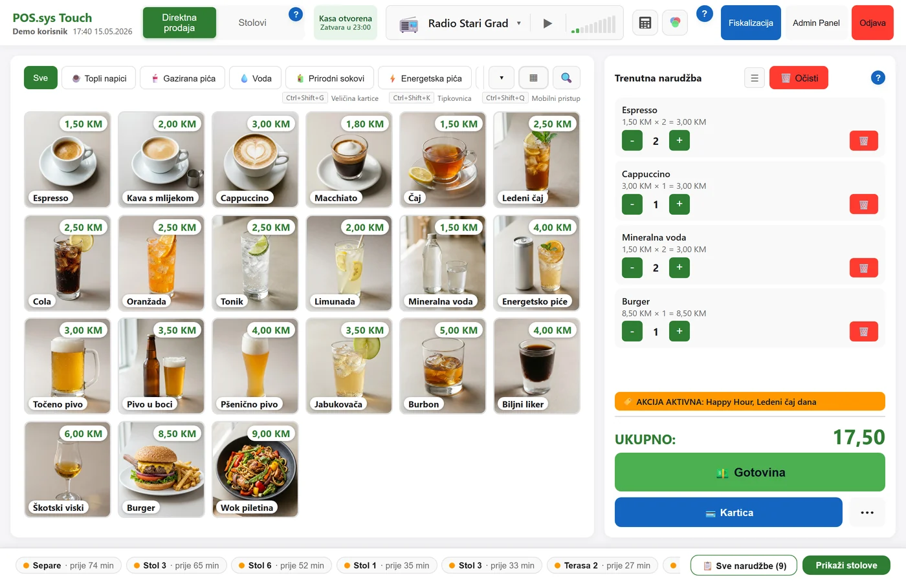Increase Mineralna voda quantity
The width and height of the screenshot is (906, 582).
pos(679,268)
